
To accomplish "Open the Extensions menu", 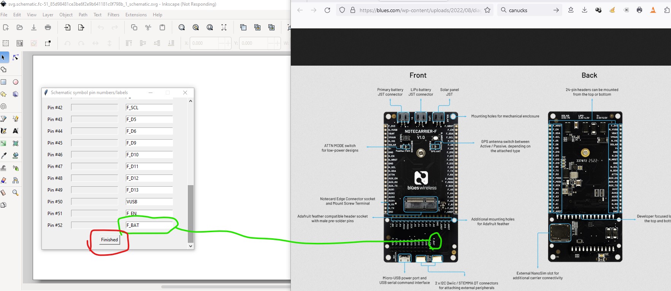I will (x=136, y=15).
